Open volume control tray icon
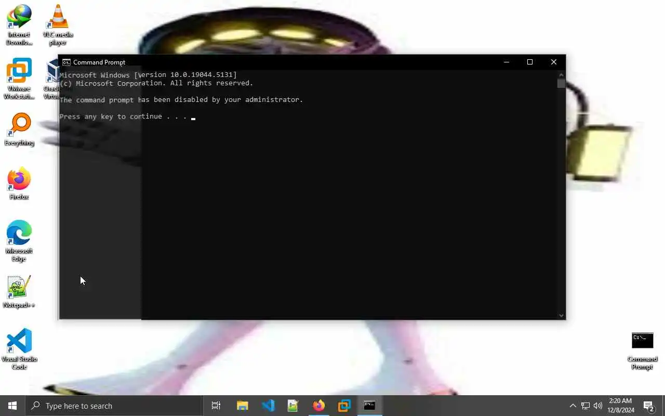This screenshot has width=665, height=416. (x=598, y=406)
